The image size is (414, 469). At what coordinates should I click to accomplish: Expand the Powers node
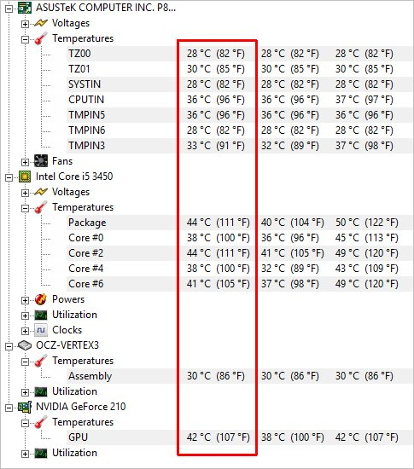[x=25, y=301]
